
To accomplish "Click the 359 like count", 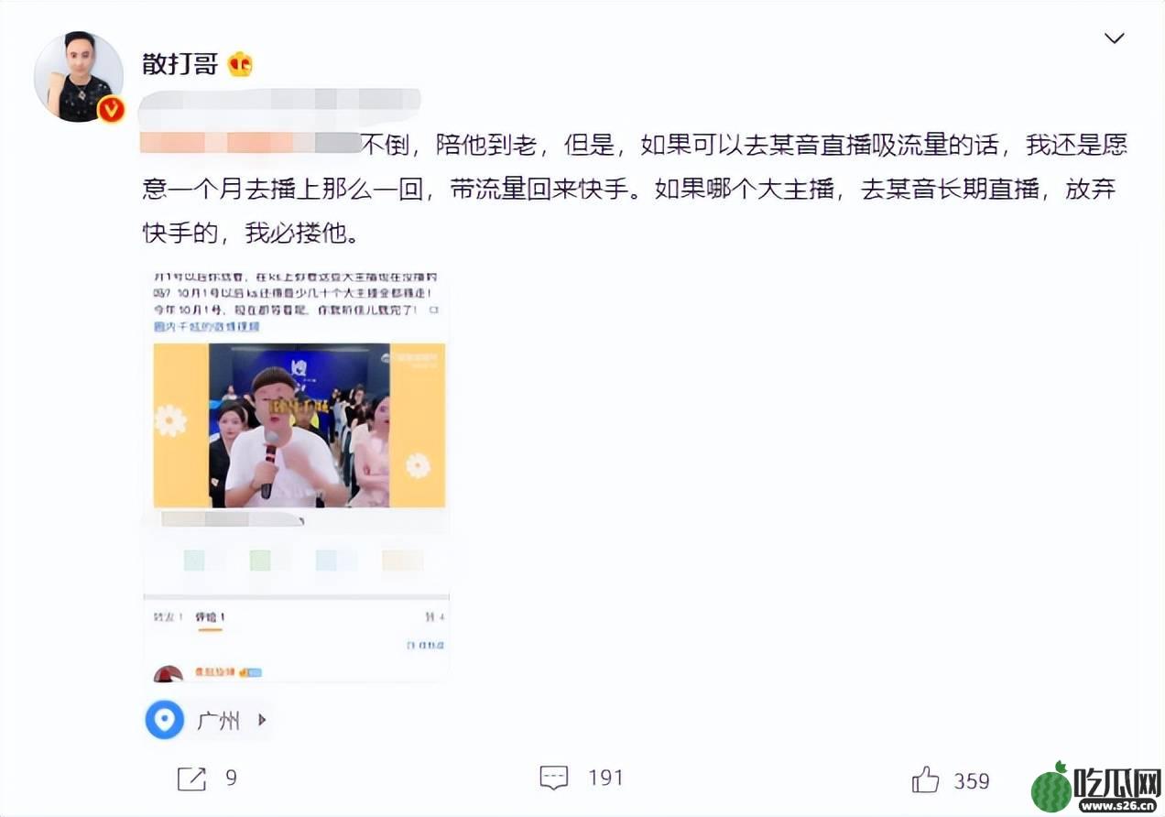I will pos(972,780).
